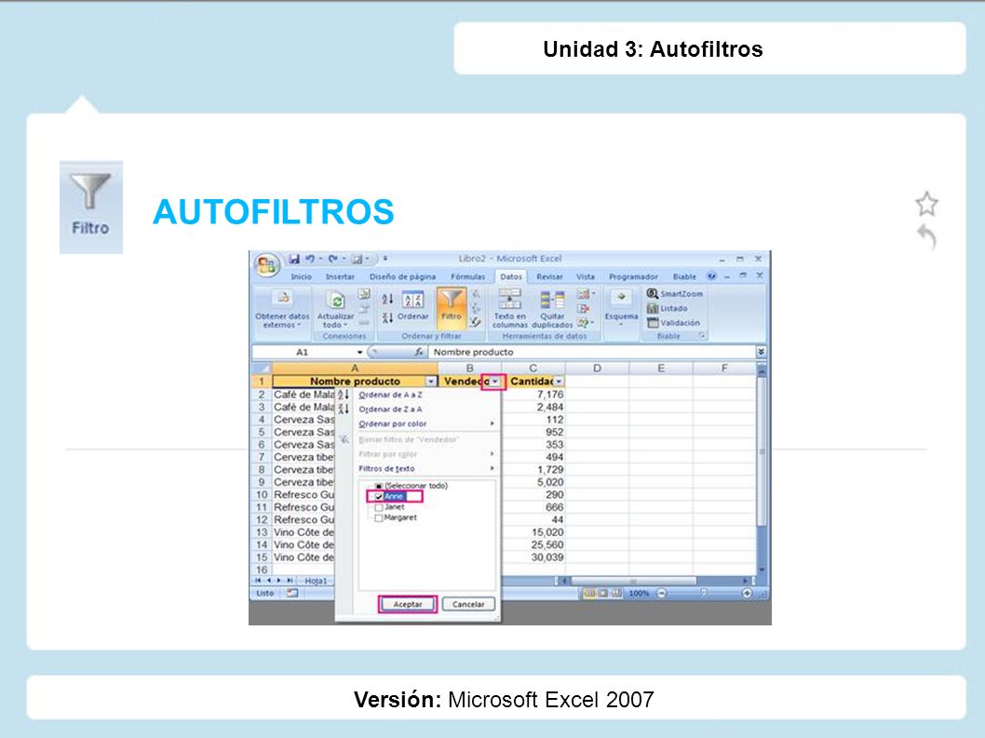Viewport: 985px width, 738px height.
Task: Check the Janet filter checkbox
Action: [x=379, y=507]
